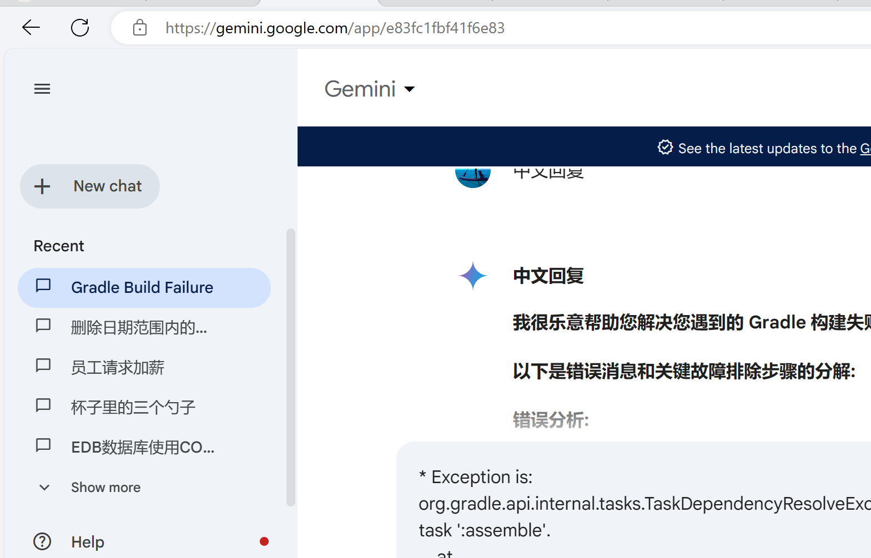Reload the Gemini page
The height and width of the screenshot is (558, 871).
80,27
